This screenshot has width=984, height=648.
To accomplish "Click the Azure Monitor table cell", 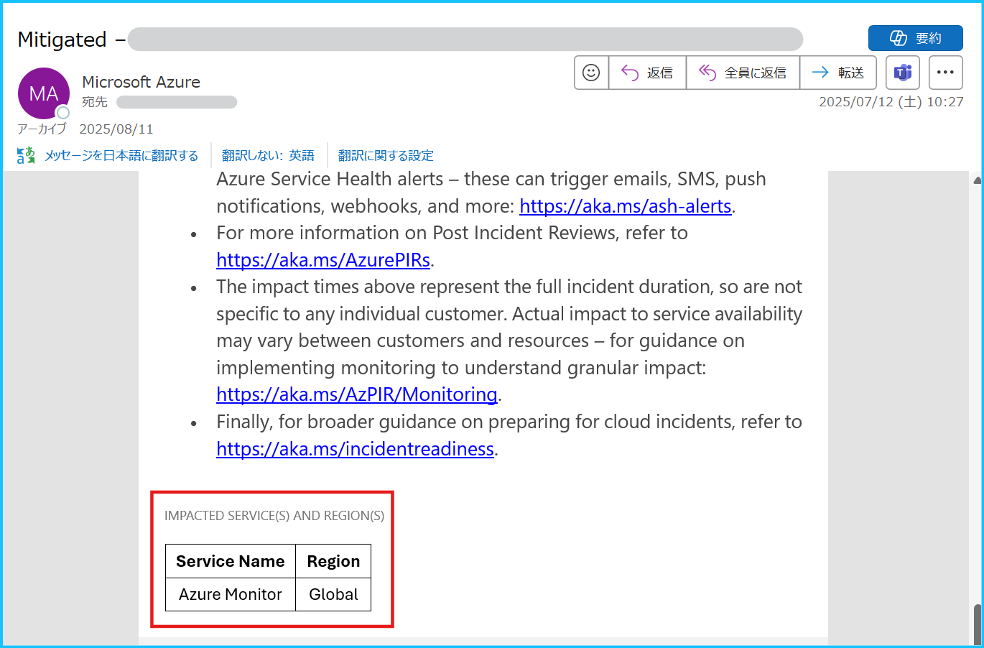I will point(231,595).
